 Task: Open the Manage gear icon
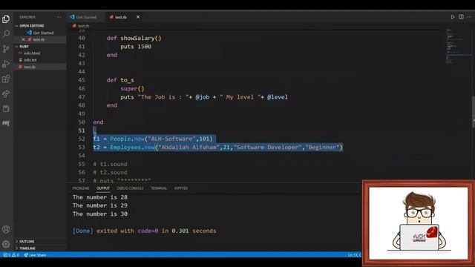pyautogui.click(x=6, y=244)
